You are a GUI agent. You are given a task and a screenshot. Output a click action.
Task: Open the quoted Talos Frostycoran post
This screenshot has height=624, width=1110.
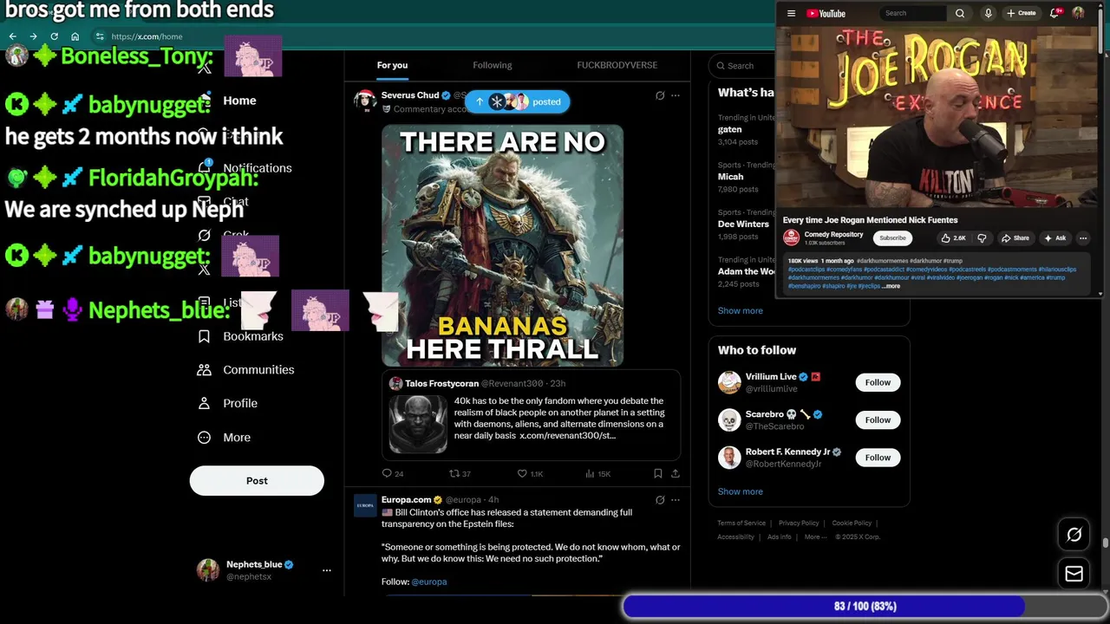[x=531, y=416]
